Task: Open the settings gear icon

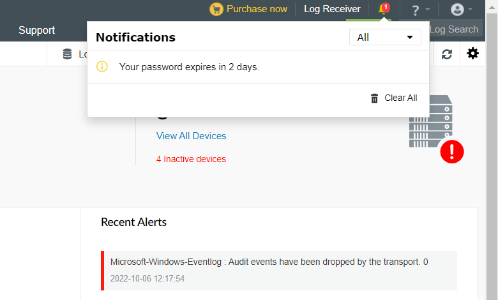Action: (472, 54)
